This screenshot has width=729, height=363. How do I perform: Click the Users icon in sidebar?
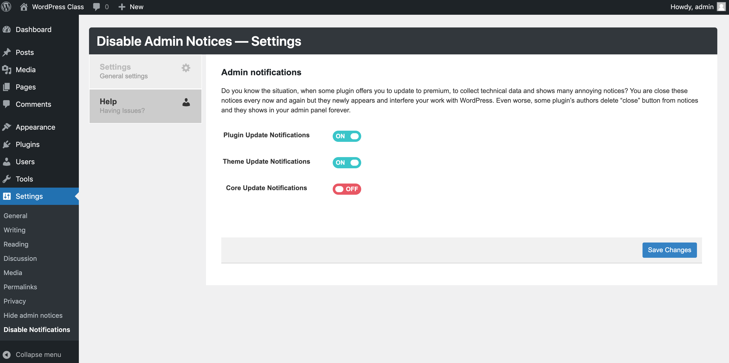7,161
